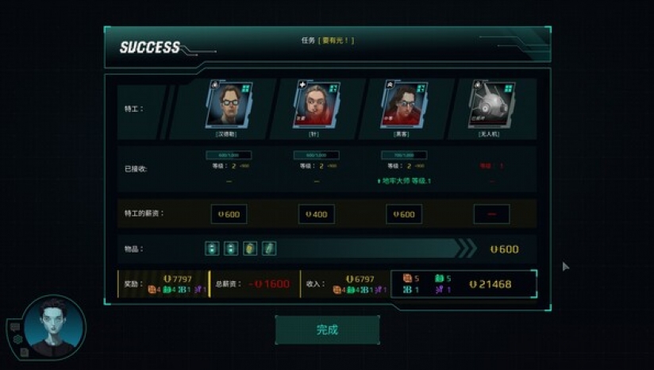
Task: Open settings via the gear icon
Action: pos(17,339)
